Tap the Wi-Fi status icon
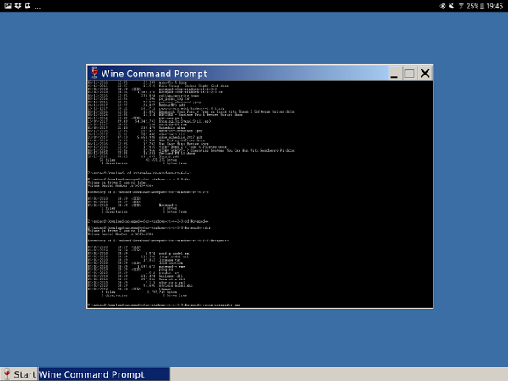This screenshot has width=508, height=381. [x=461, y=6]
